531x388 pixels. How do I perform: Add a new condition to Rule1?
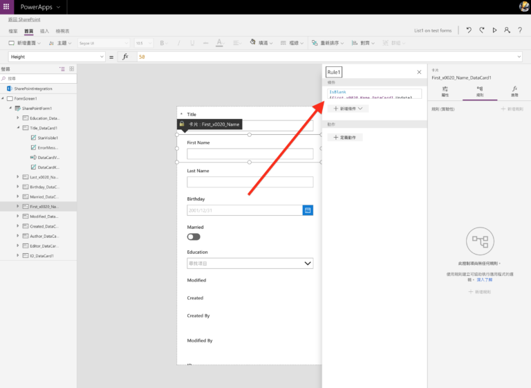pos(348,109)
